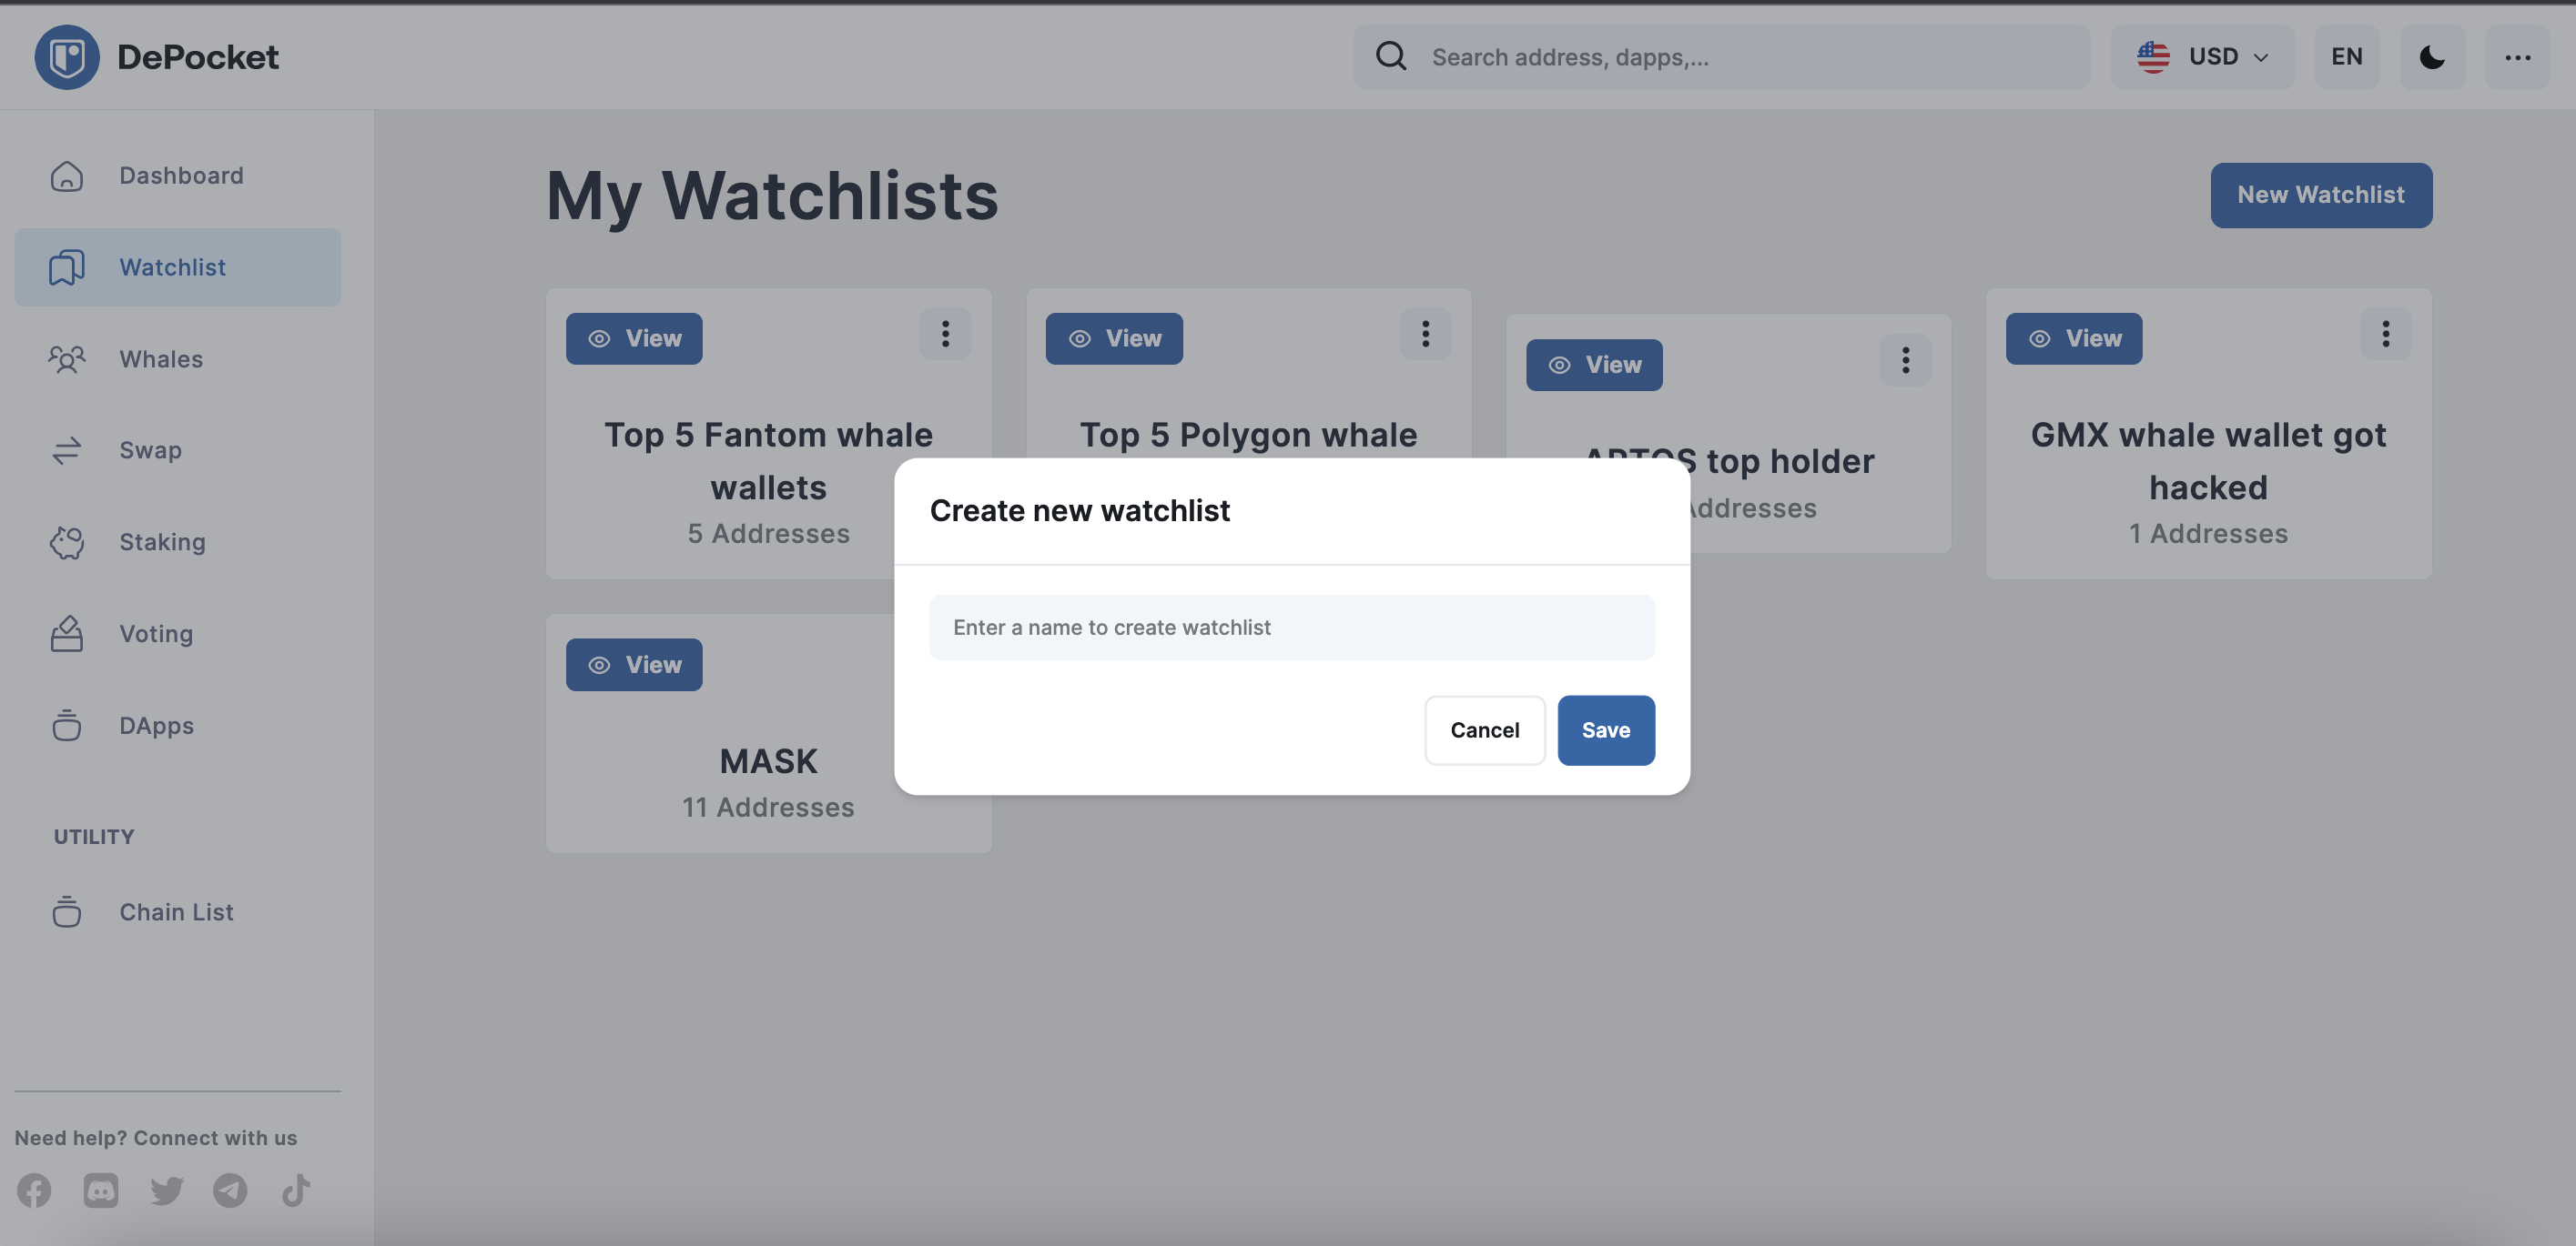Image resolution: width=2576 pixels, height=1246 pixels.
Task: Open the Telegram social icon
Action: tap(230, 1190)
